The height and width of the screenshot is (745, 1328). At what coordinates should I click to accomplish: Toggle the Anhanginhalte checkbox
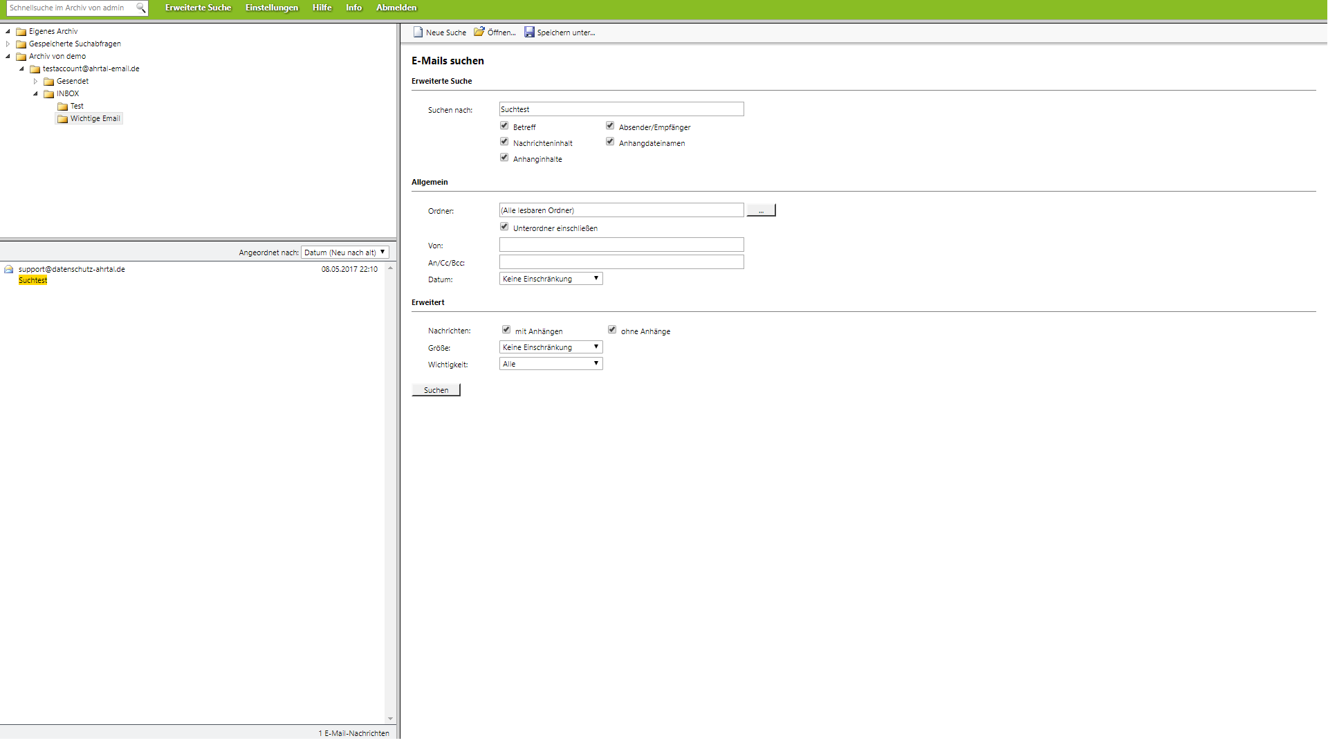[x=504, y=158]
